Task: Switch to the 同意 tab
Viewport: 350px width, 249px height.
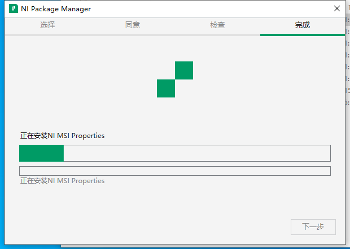Action: pos(133,25)
